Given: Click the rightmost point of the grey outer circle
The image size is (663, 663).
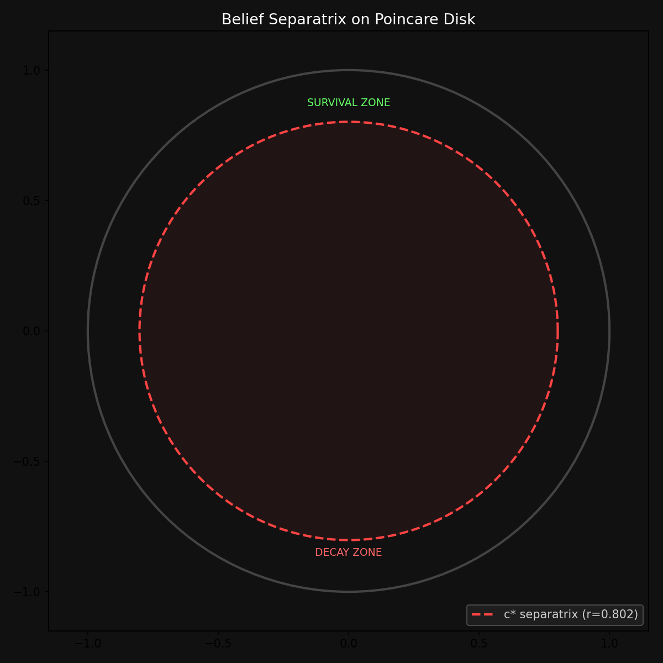Looking at the screenshot, I should pos(609,331).
